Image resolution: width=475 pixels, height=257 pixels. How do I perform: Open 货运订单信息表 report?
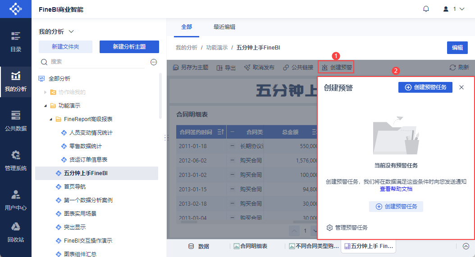(88, 159)
